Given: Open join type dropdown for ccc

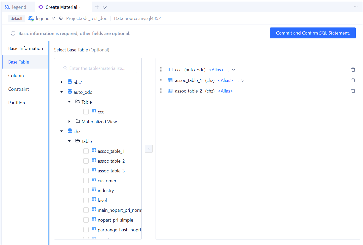Looking at the screenshot, I should click(x=233, y=70).
